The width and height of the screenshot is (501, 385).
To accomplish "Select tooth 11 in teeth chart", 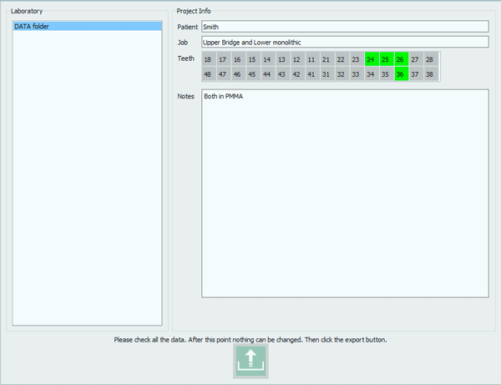I will (x=311, y=59).
